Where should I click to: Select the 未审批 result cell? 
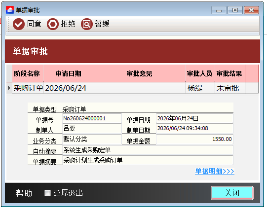click(230, 88)
